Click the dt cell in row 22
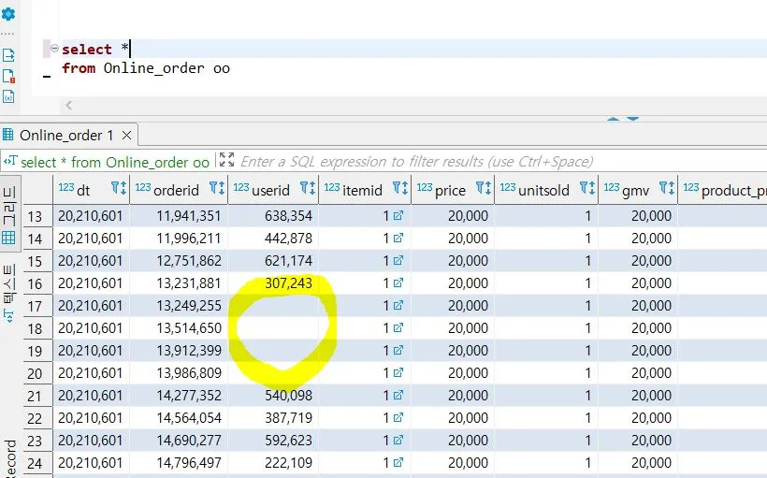The width and height of the screenshot is (767, 478). pos(91,418)
